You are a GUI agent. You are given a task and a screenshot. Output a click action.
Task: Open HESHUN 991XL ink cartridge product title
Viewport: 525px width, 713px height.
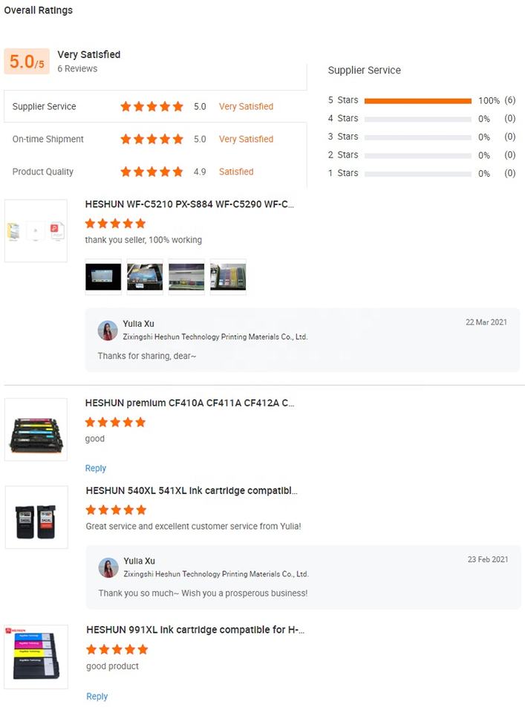195,630
